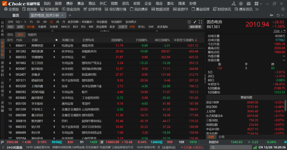This screenshot has height=150, width=287.
Task: Click the circled down-arrow chart icon
Action: tap(189, 22)
